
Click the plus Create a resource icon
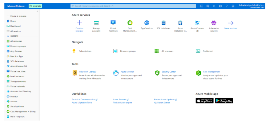tap(79, 23)
